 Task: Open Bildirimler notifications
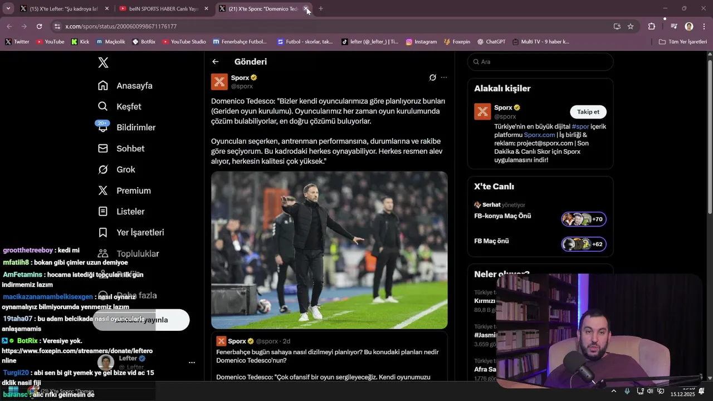(126, 128)
